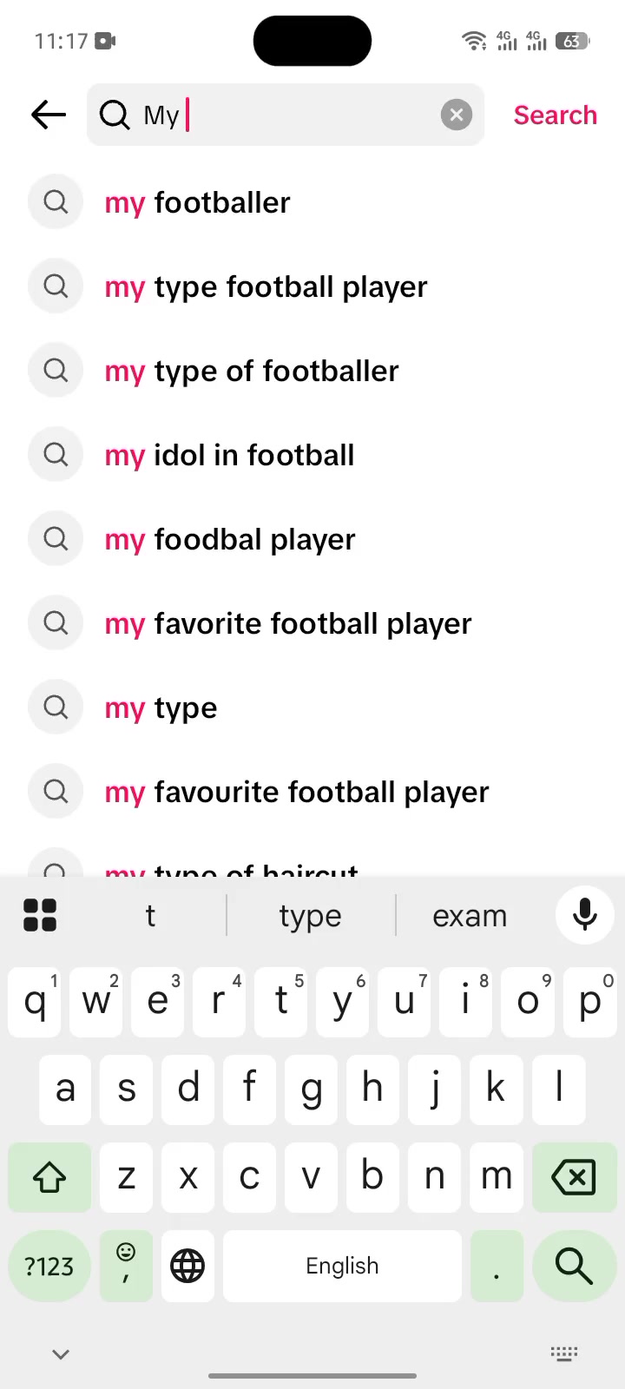Tap the keyboard backspace icon
Viewport: 625px width, 1389px height.
(x=574, y=1177)
